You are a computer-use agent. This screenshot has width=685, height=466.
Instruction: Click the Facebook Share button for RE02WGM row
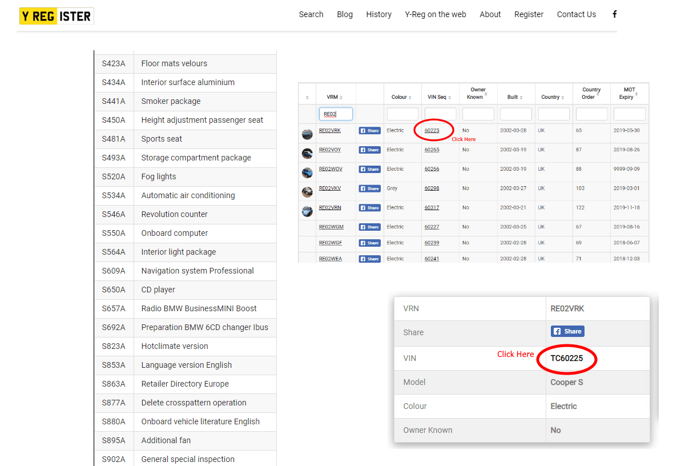click(x=370, y=227)
